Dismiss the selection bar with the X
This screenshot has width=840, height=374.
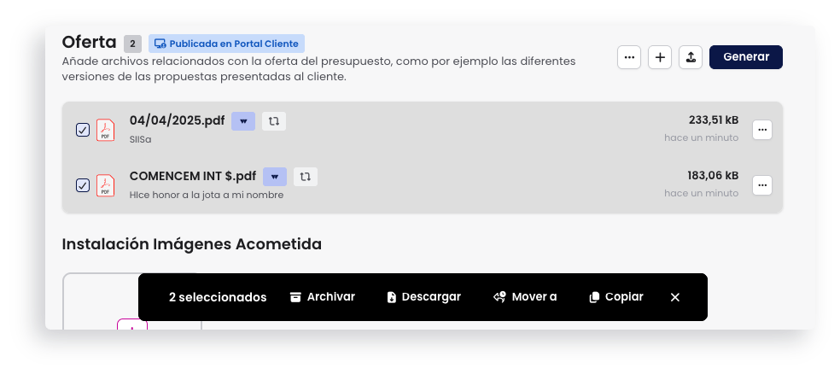(x=675, y=297)
